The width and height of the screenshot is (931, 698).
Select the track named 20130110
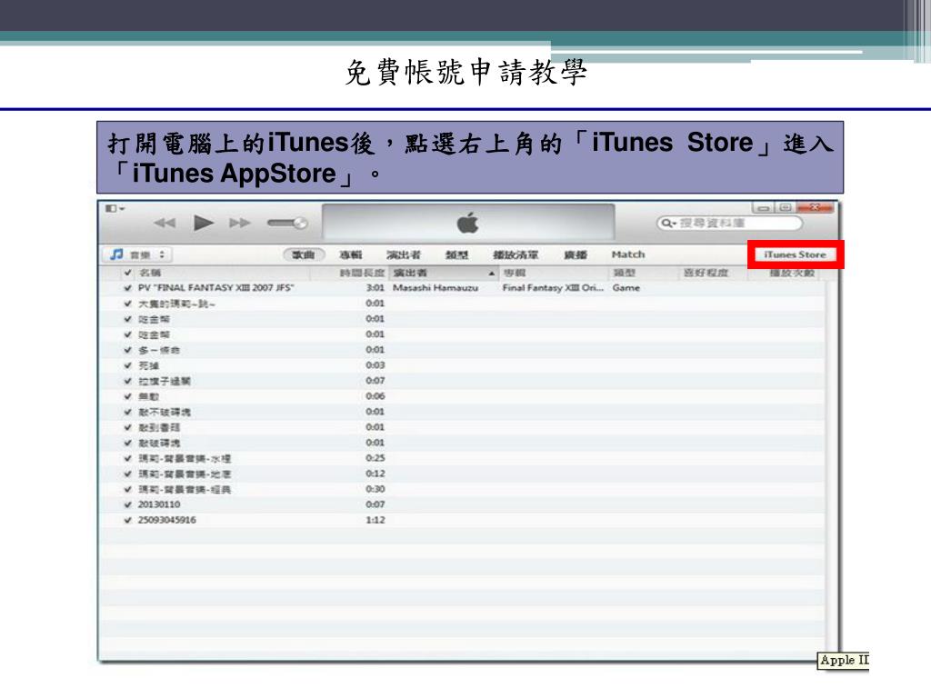pos(159,504)
